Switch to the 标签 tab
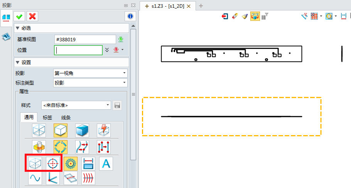 click(x=47, y=118)
